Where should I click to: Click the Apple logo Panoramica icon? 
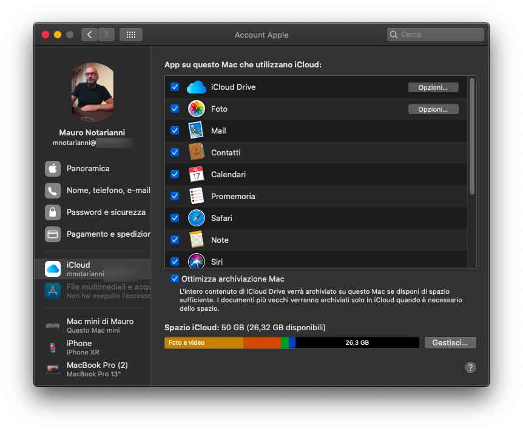[53, 169]
